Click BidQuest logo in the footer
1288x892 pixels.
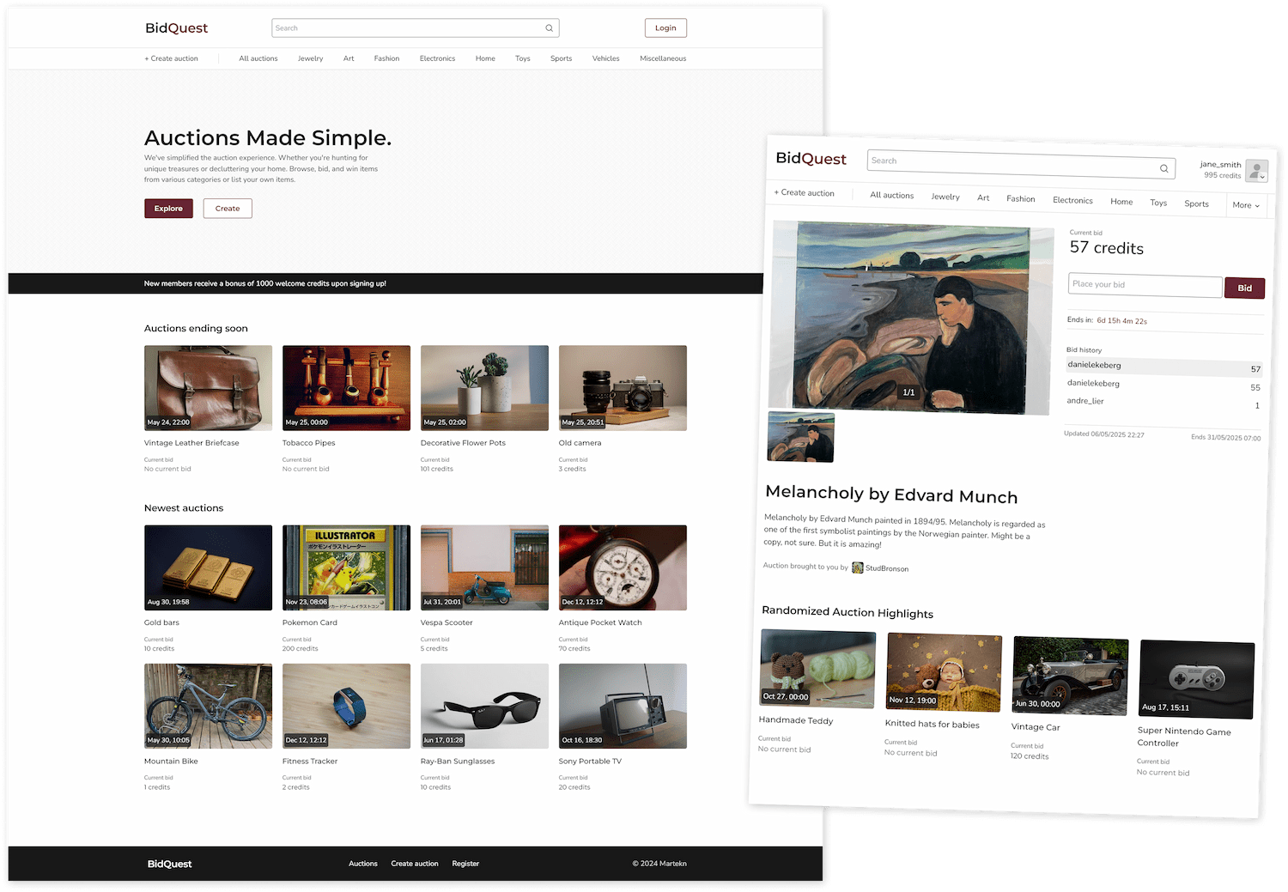[169, 864]
